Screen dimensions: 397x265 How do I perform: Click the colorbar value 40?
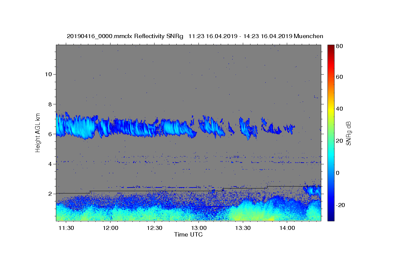[x=340, y=109]
